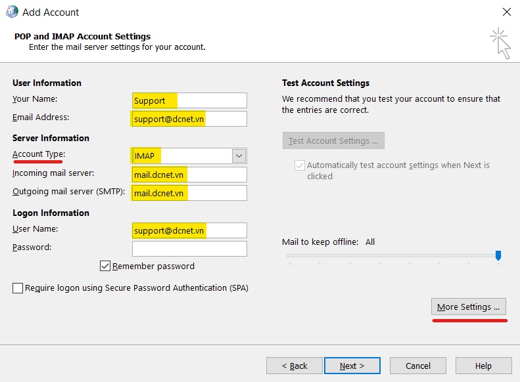Viewport: 520px width, 382px height.
Task: Cancel the account setup
Action: point(417,366)
